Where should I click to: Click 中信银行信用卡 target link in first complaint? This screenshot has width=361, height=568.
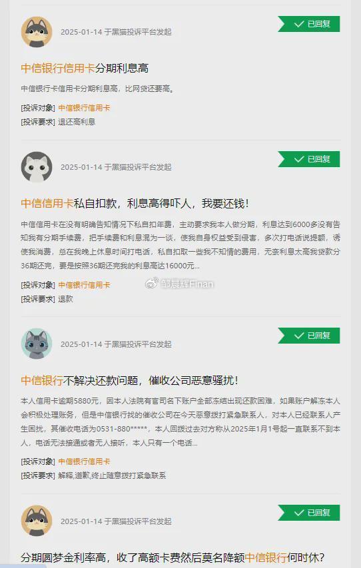[84, 108]
